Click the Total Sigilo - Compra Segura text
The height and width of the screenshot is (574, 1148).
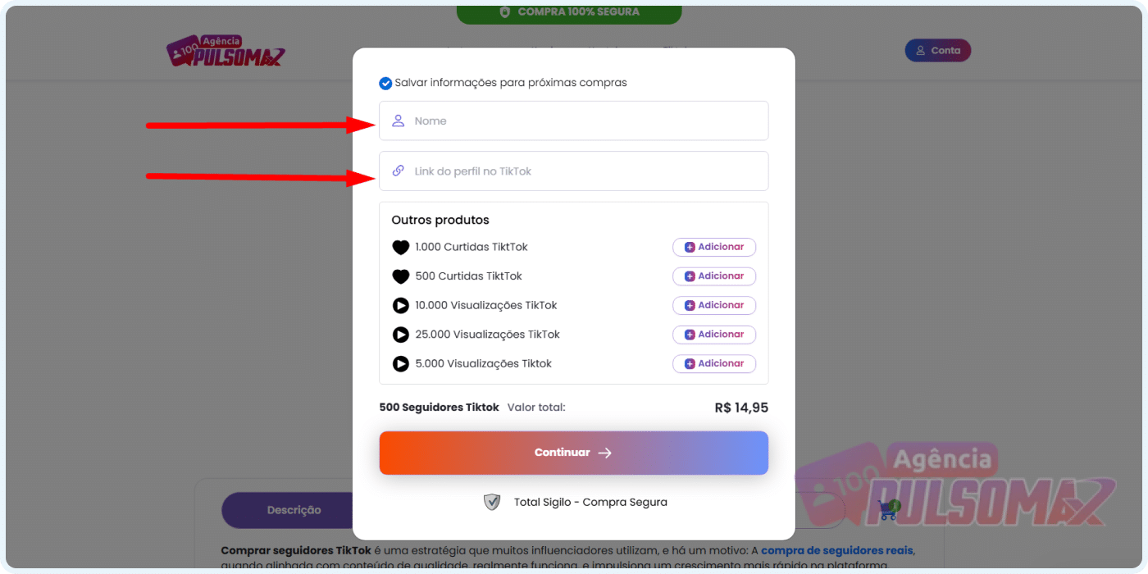pos(590,502)
